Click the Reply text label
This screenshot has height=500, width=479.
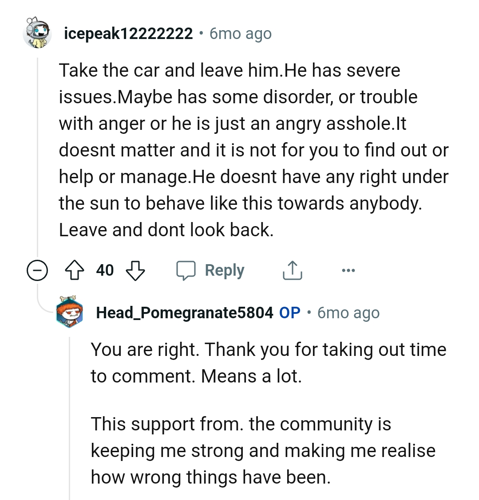point(224,270)
